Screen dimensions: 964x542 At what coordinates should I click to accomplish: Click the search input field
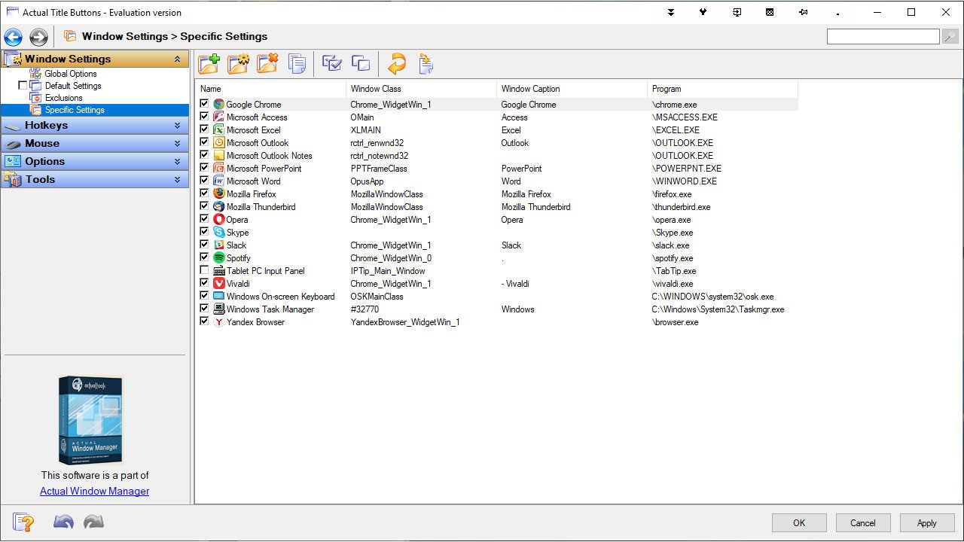coord(883,35)
